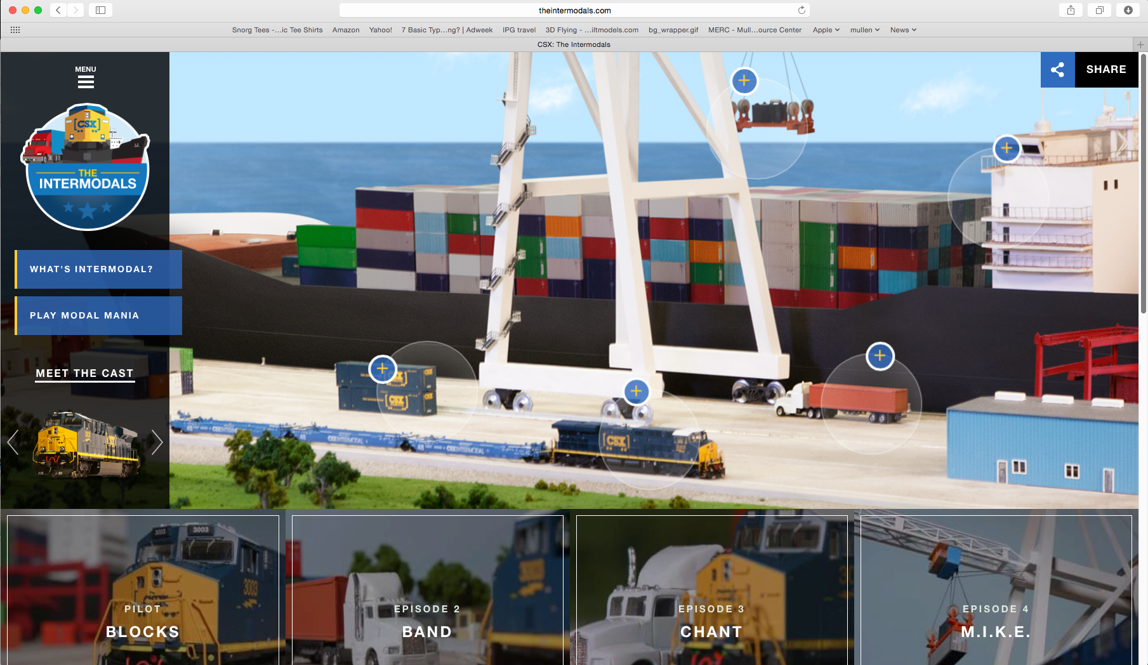Expand the Apple bookmarks folder
Image resolution: width=1148 pixels, height=665 pixels.
tap(826, 30)
